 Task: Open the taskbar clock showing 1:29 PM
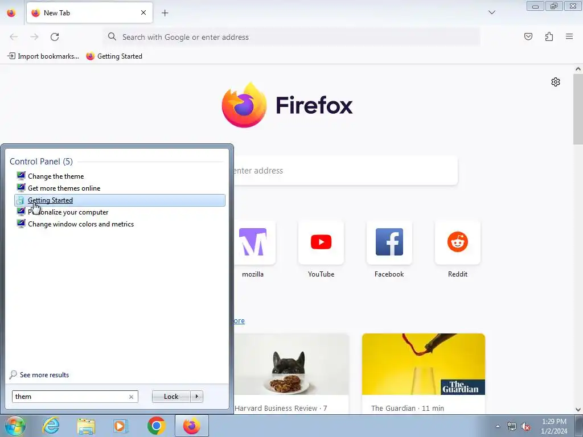click(x=554, y=426)
